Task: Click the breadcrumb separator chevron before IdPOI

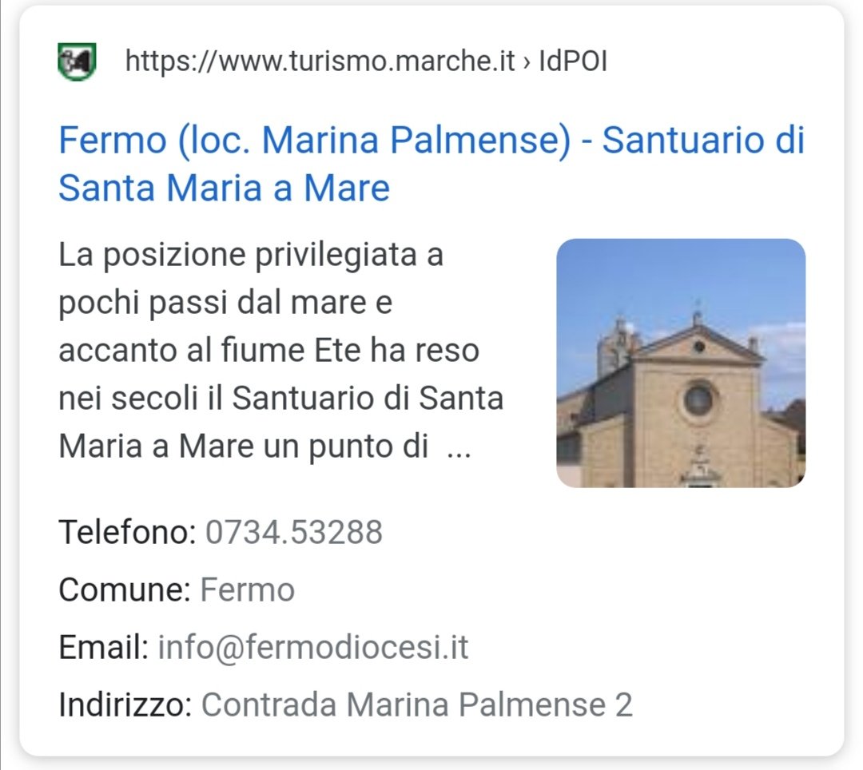Action: coord(527,62)
